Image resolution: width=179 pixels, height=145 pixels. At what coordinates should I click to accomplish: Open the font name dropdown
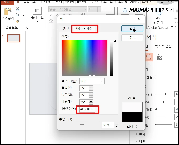coord(85,9)
